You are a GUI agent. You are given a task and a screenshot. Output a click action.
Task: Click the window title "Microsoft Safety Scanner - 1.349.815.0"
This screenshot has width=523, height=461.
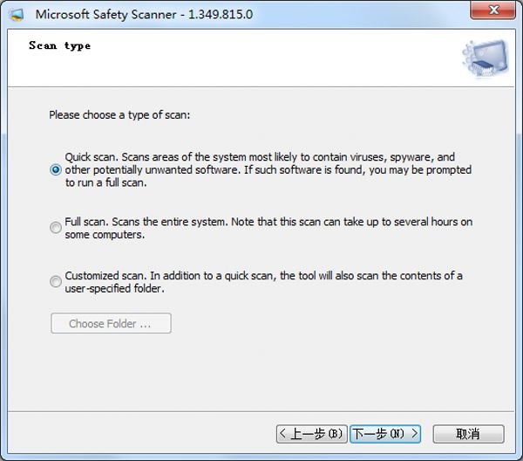coord(144,14)
